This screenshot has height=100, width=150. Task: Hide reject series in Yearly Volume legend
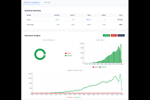(x=96, y=67)
